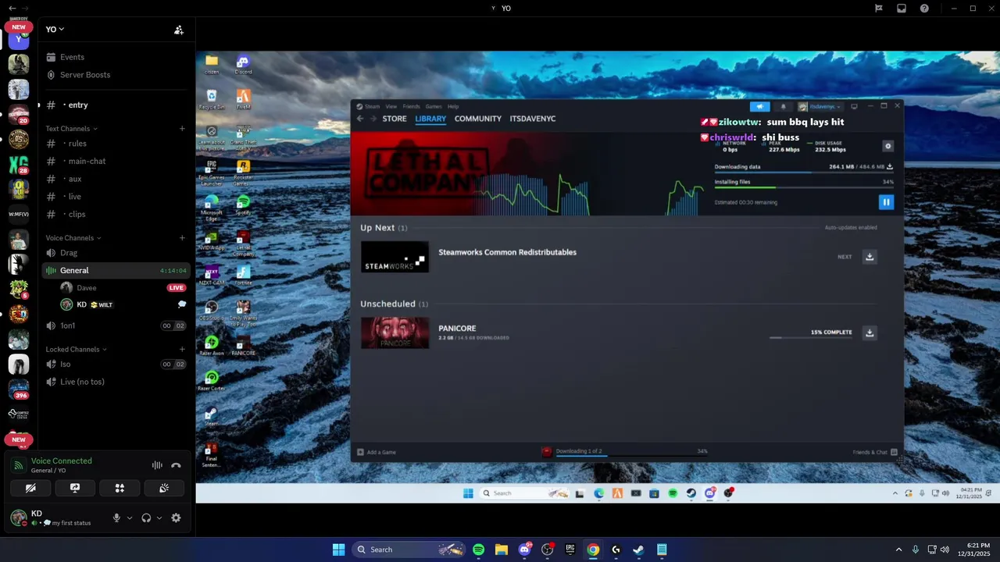This screenshot has width=1000, height=562.
Task: Open Discord from the Windows taskbar
Action: pyautogui.click(x=524, y=550)
